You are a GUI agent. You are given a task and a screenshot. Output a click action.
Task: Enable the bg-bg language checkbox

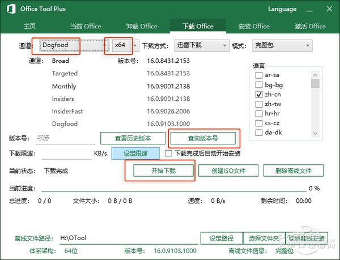tap(259, 85)
